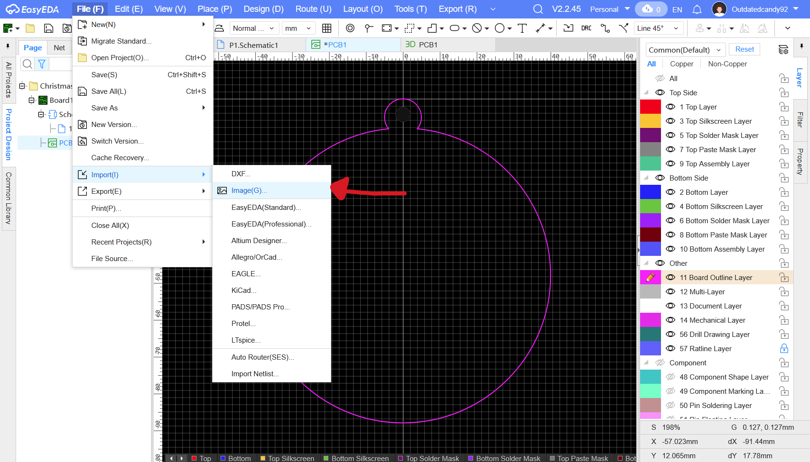The height and width of the screenshot is (462, 810).
Task: Click the DRC check icon in toolbar
Action: coord(586,28)
